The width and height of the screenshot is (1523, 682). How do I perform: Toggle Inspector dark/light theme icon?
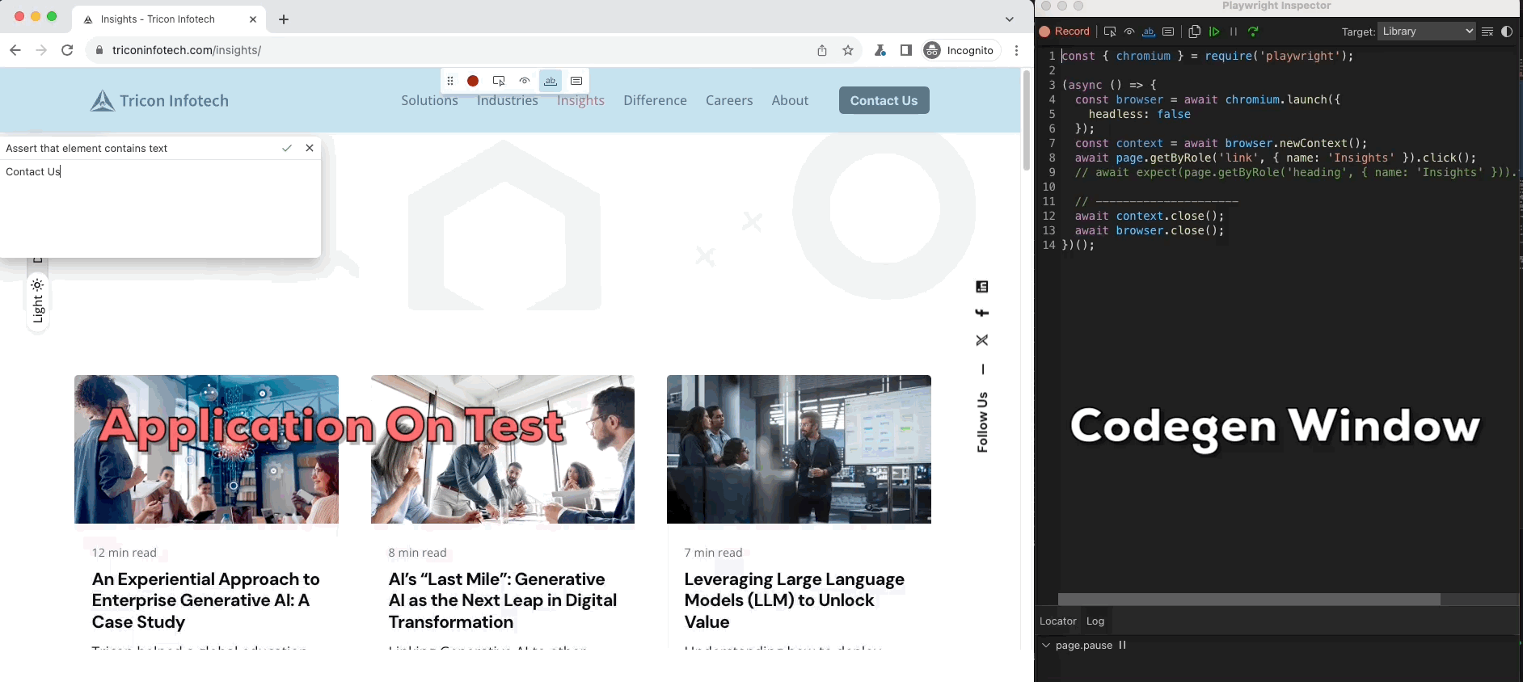tap(1507, 32)
